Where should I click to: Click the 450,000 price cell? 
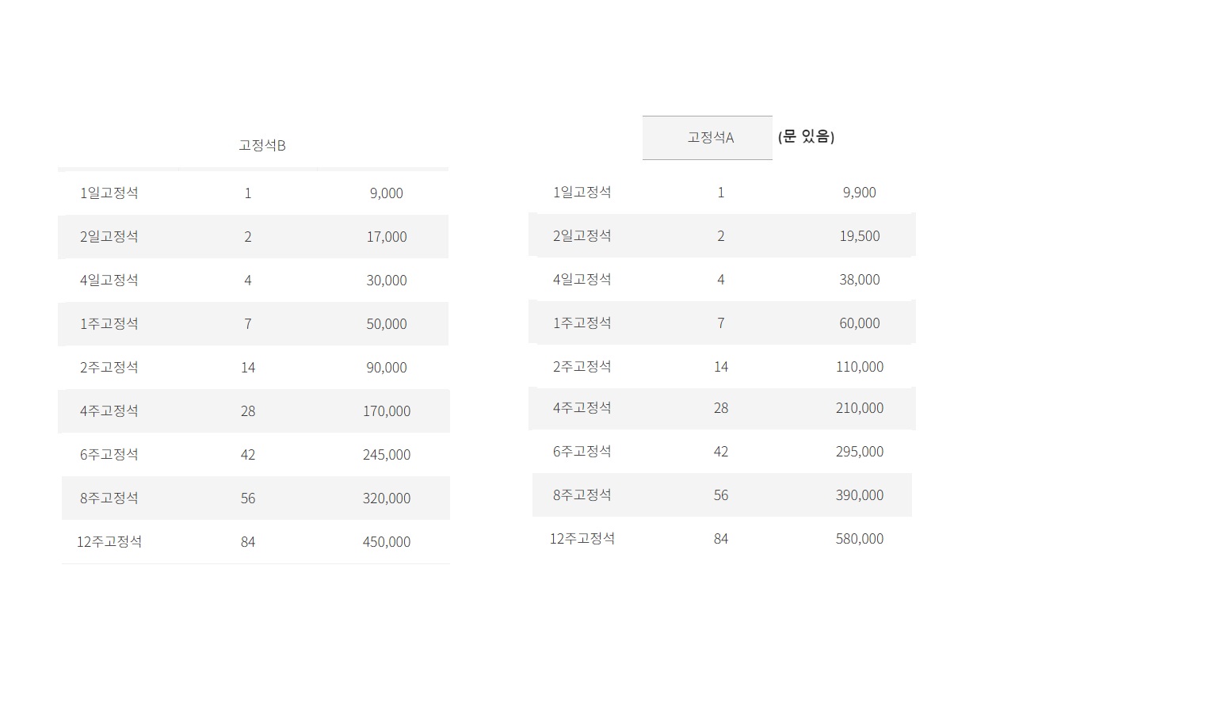click(387, 542)
